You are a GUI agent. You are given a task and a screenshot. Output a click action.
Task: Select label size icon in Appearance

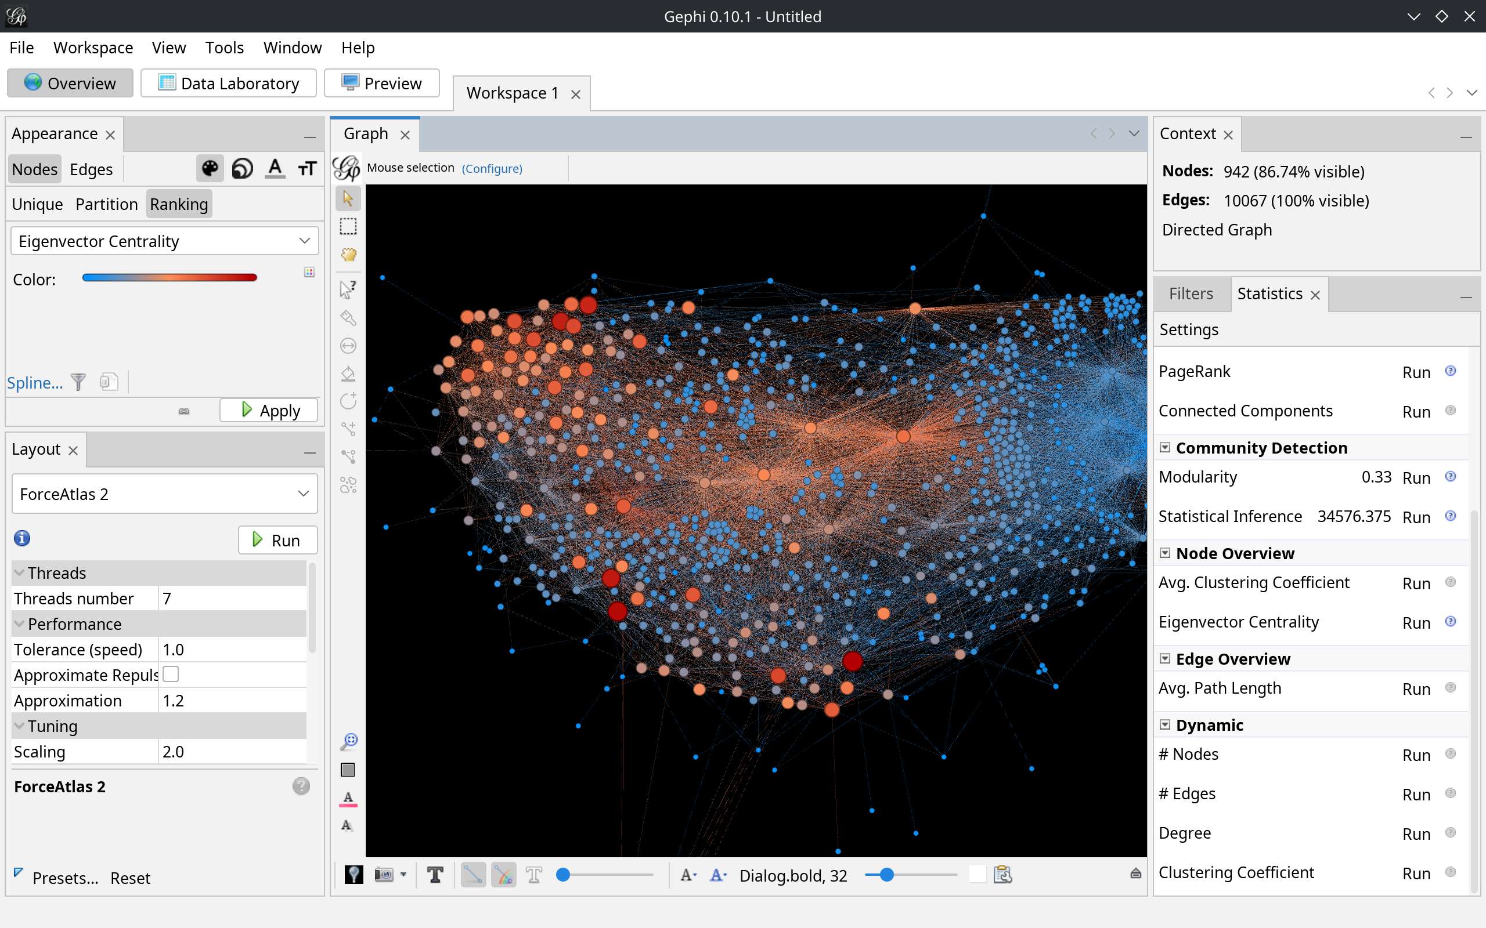[307, 168]
